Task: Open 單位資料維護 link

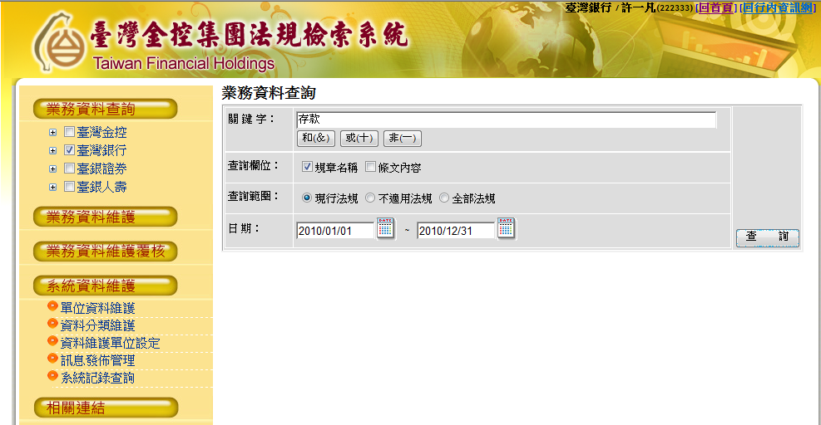Action: 98,309
